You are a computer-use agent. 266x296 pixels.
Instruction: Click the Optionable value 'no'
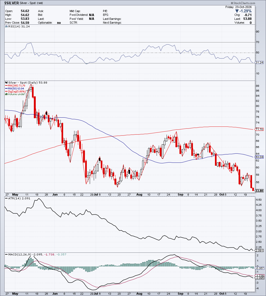59,23
